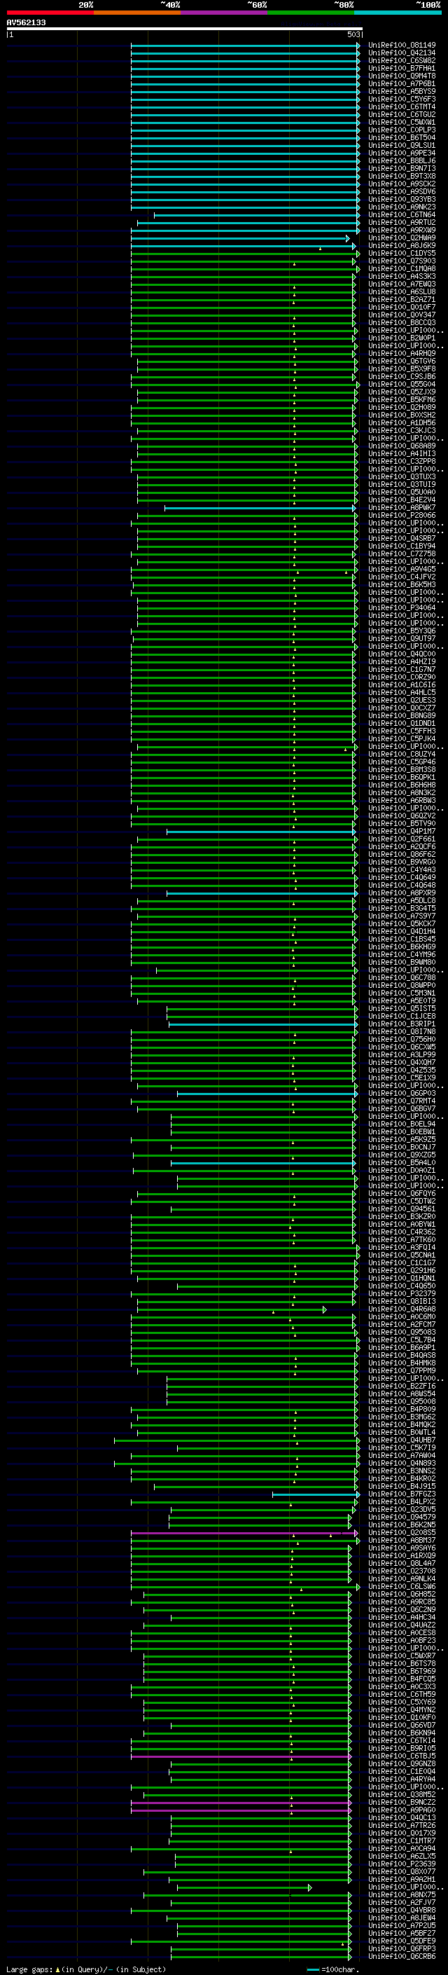Select the UniRef100_A4HC34 label

[x=402, y=1617]
